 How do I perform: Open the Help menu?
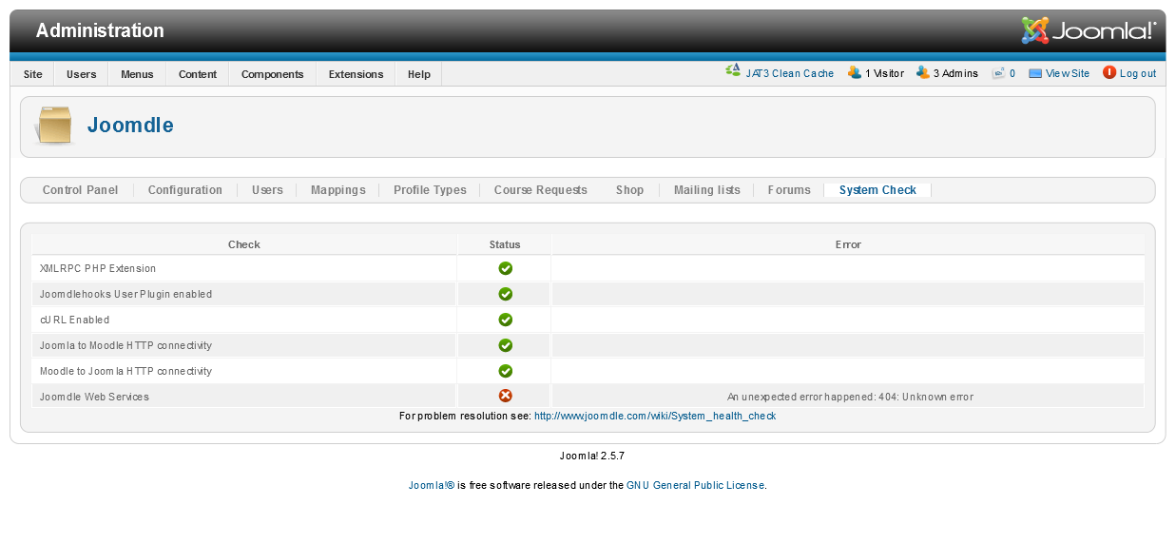[418, 74]
